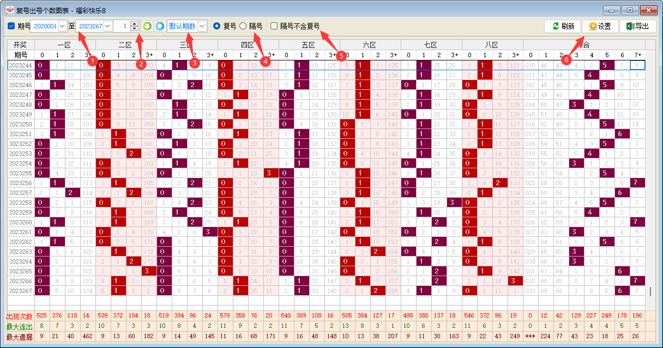Click the 一区 column group header
Screen dimensions: 663x348
click(x=64, y=45)
